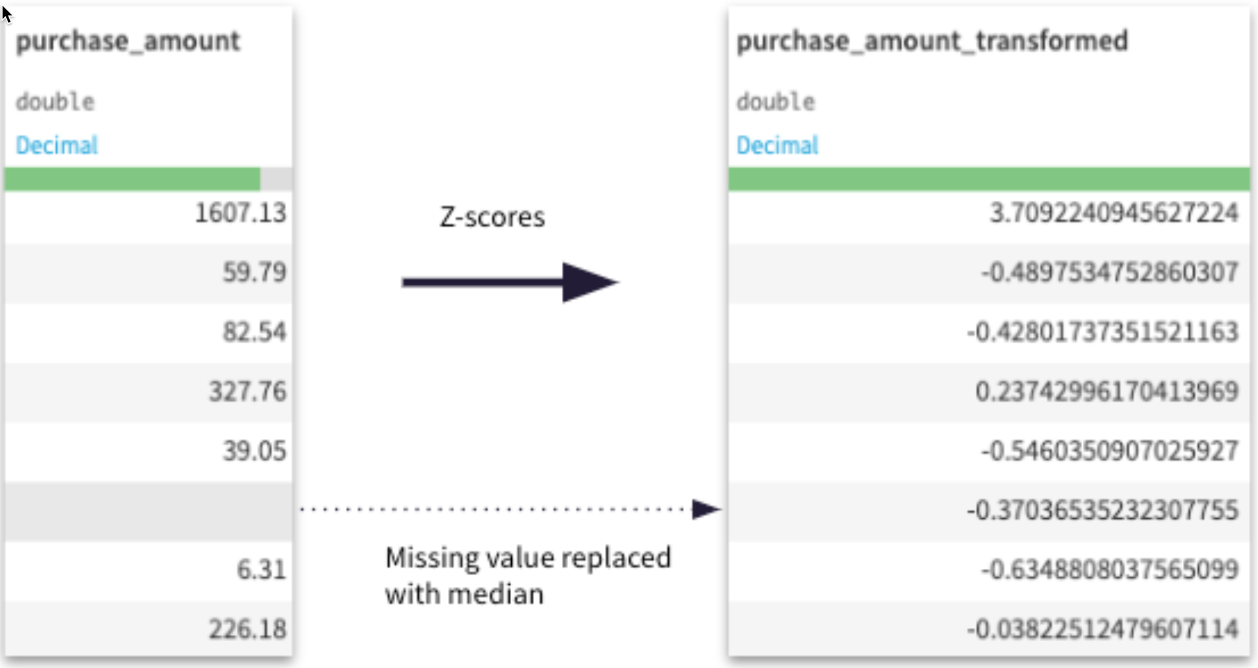
Task: Click the 82.54 cell
Action: (x=254, y=332)
